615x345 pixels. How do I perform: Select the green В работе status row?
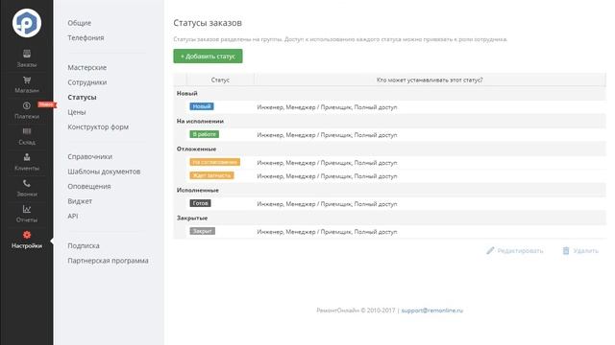[389, 134]
